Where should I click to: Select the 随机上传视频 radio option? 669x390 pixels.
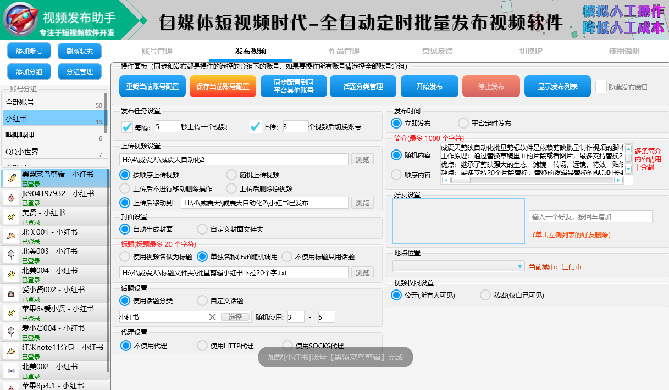point(231,175)
